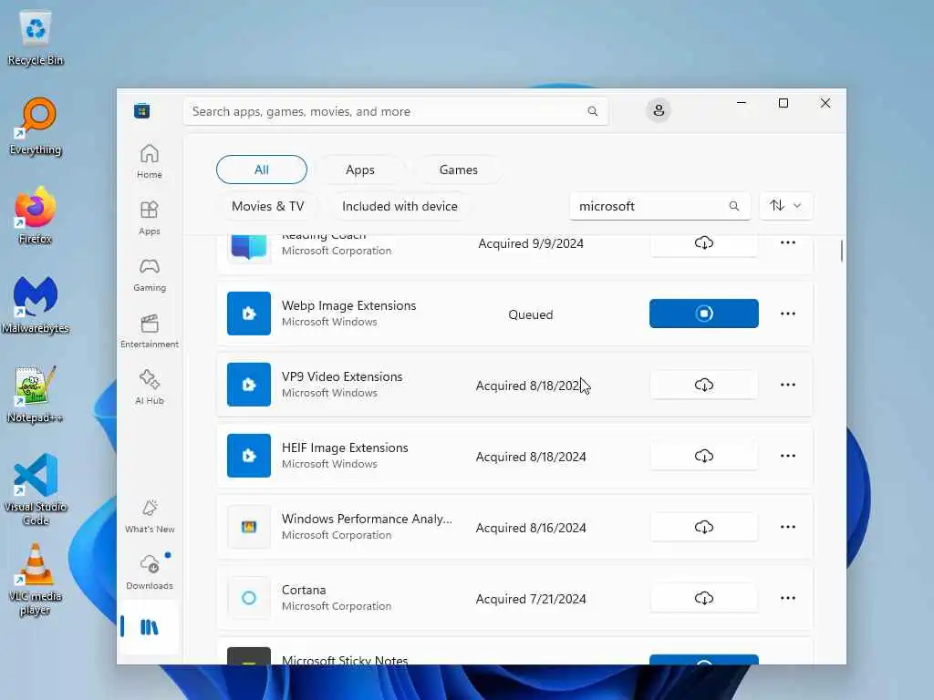934x700 pixels.
Task: Select the Movies & TV filter
Action: [267, 206]
